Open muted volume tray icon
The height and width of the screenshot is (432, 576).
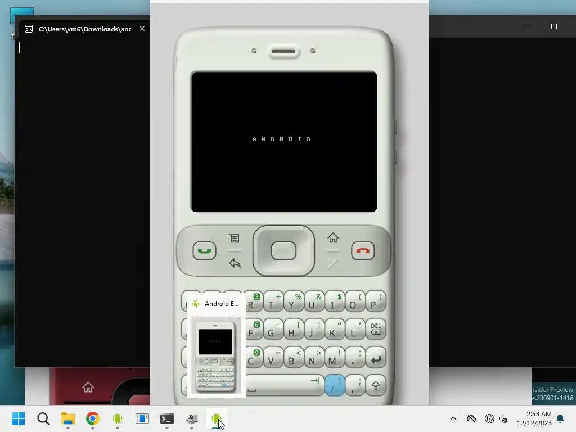point(503,418)
